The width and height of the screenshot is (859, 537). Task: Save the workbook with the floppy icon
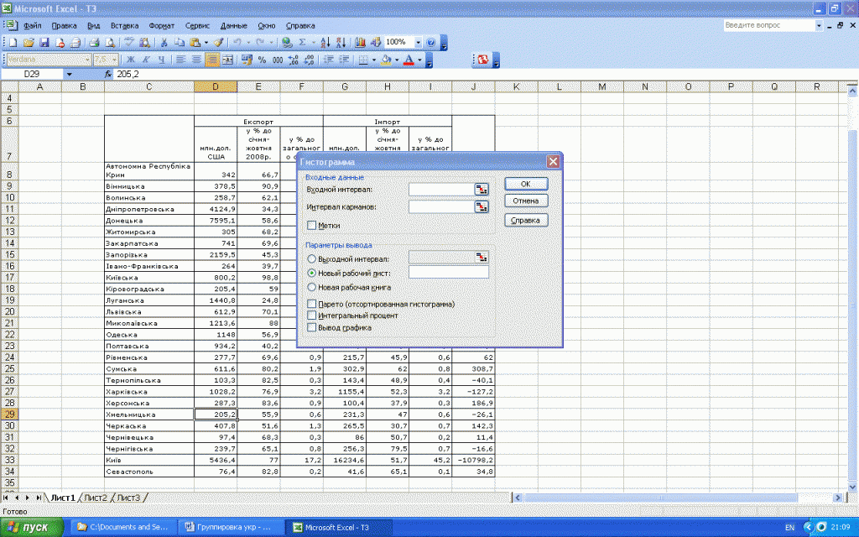coord(44,42)
